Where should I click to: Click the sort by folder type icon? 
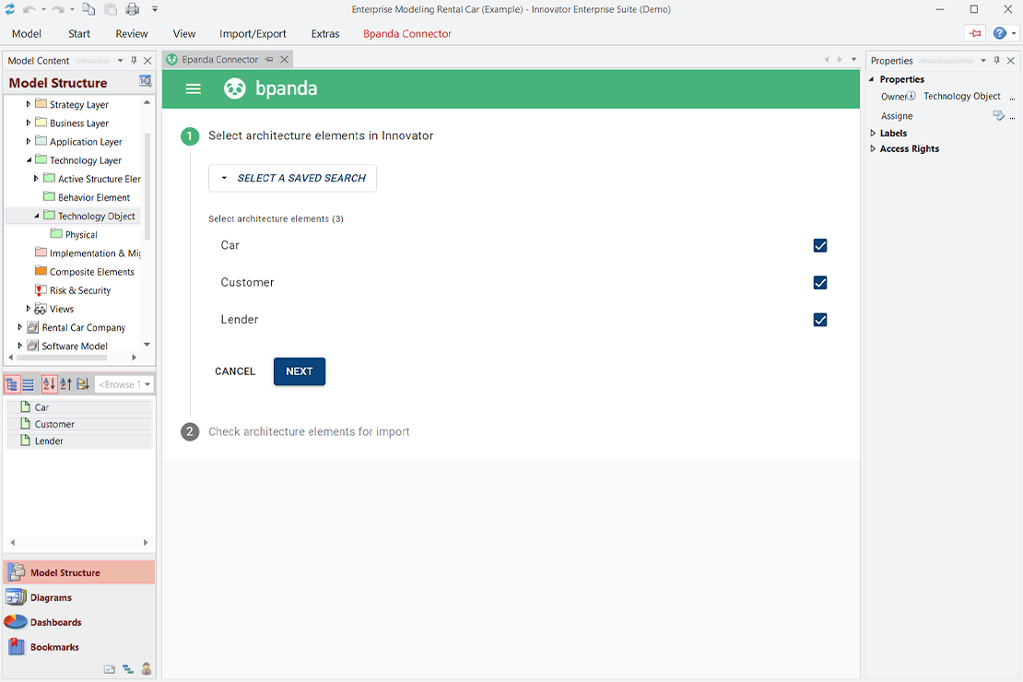click(x=83, y=384)
